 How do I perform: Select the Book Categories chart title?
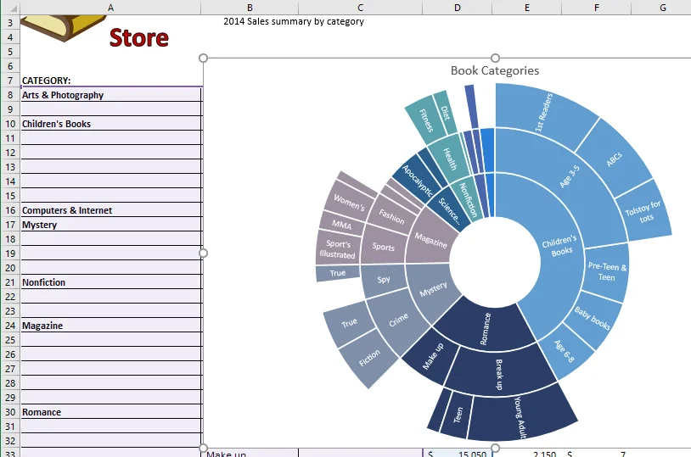494,70
